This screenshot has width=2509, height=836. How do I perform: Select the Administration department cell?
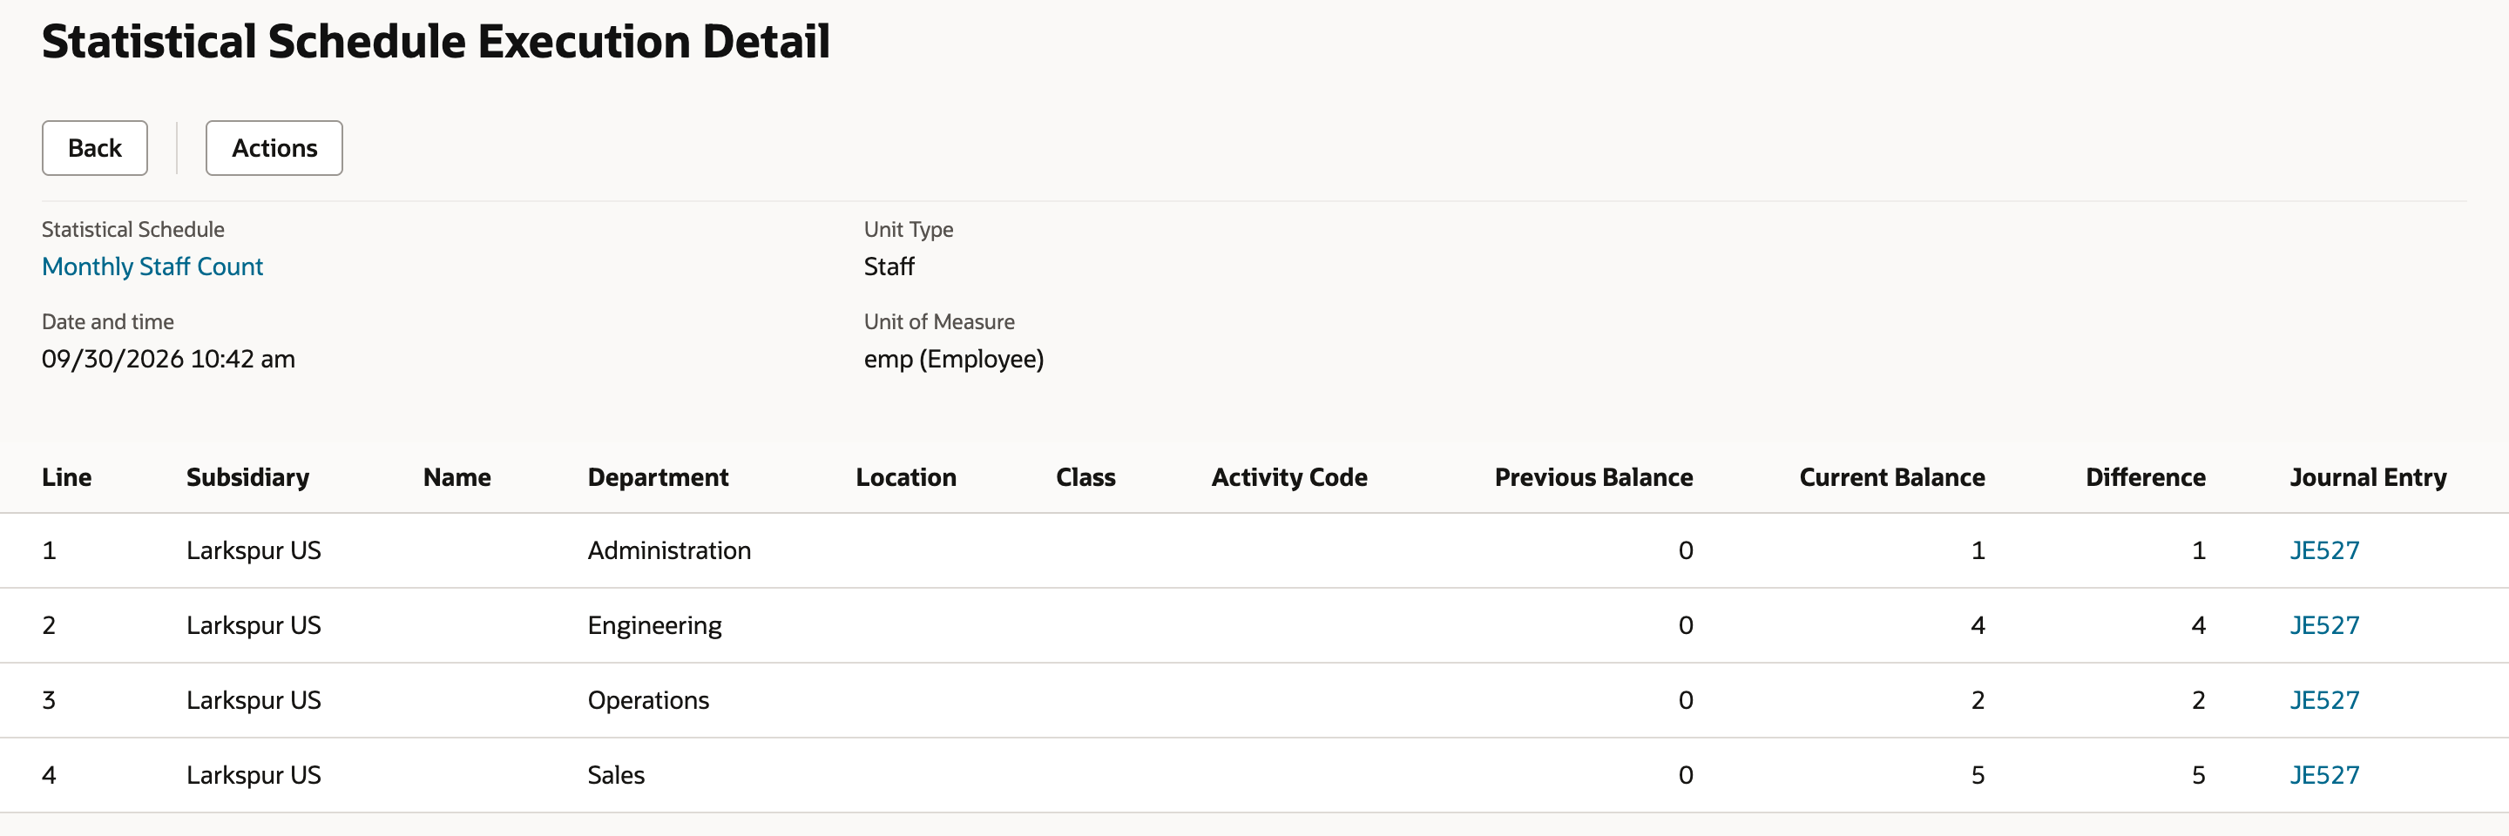pos(669,551)
